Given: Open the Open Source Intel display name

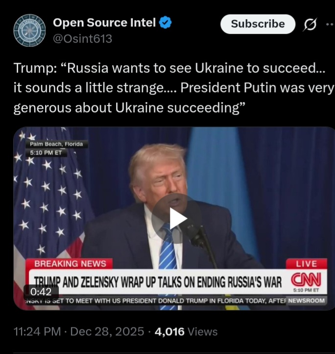Looking at the screenshot, I should [104, 23].
